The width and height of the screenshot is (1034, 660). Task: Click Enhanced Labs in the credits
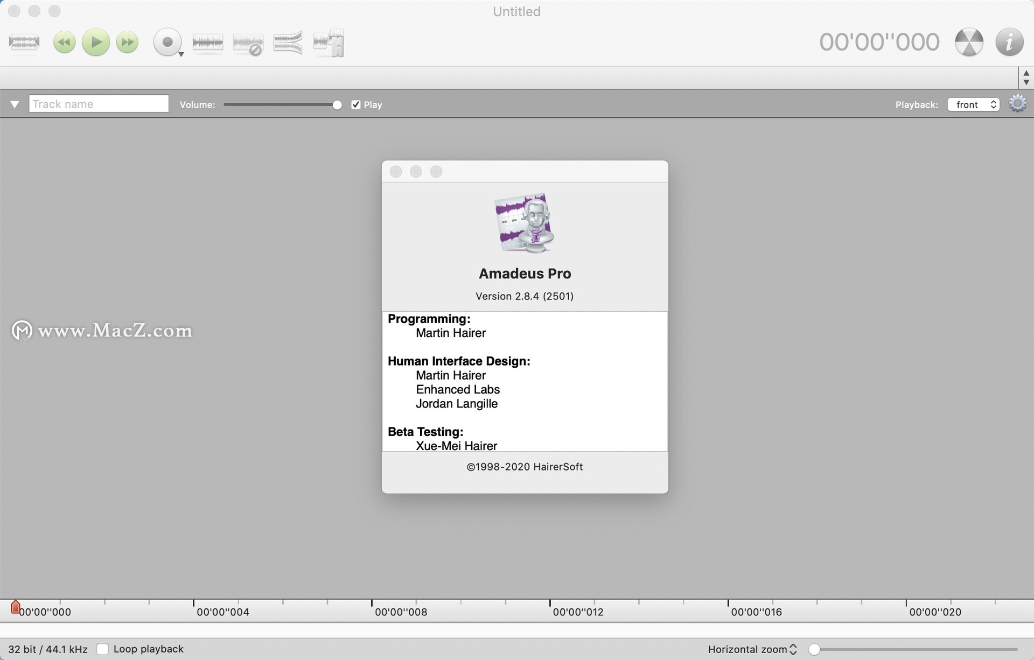coord(458,389)
